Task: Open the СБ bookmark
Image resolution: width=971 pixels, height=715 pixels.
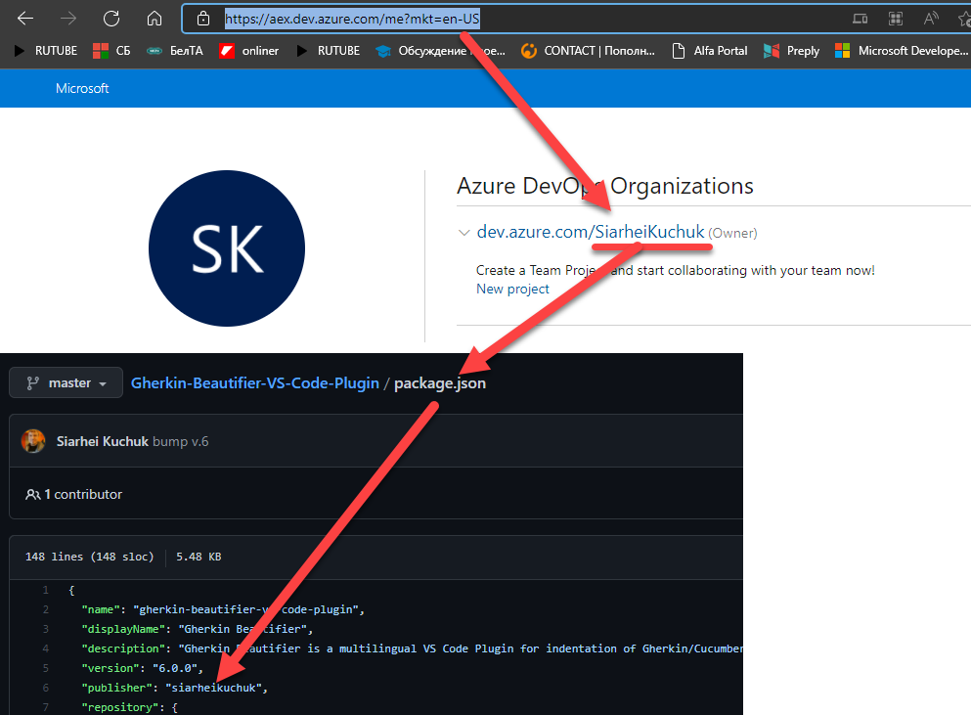Action: click(x=111, y=51)
